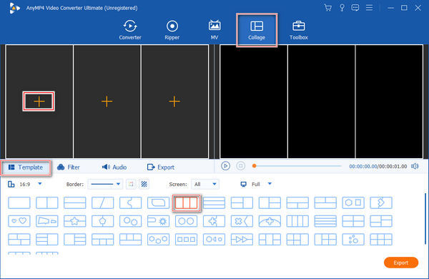Expand the Screen All dropdown
Image resolution: width=429 pixels, height=279 pixels.
point(205,184)
